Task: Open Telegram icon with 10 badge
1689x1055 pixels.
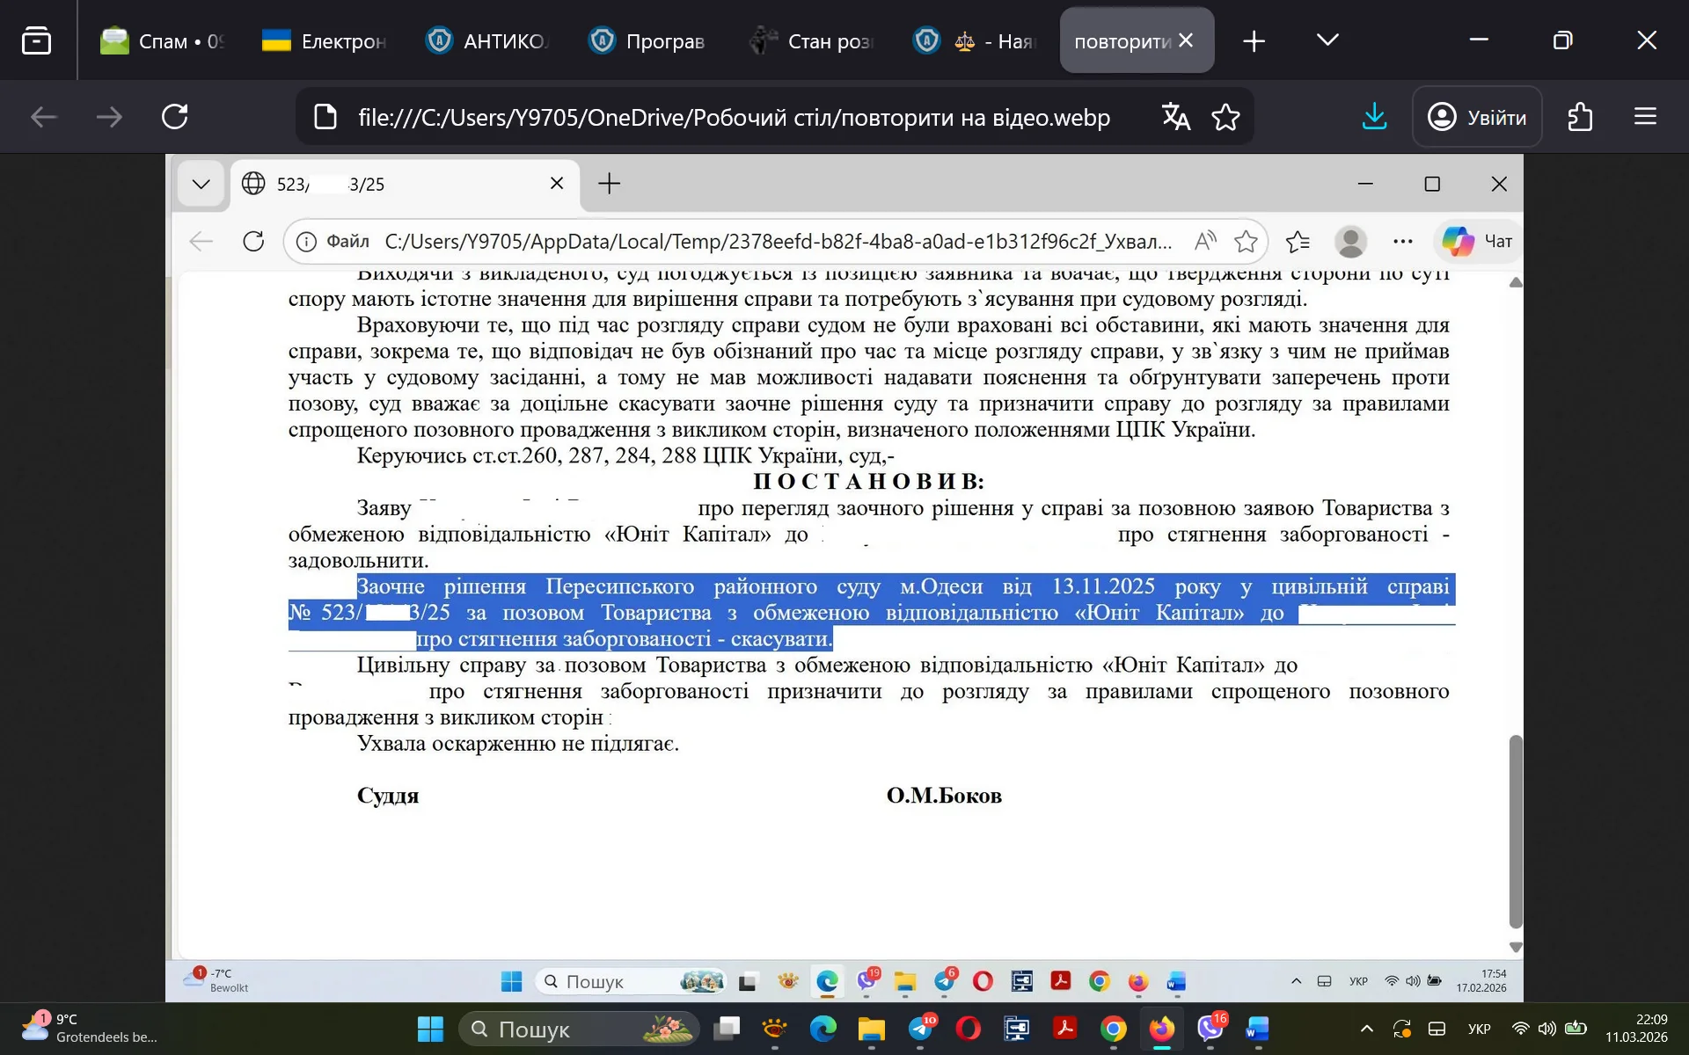Action: 921,1028
